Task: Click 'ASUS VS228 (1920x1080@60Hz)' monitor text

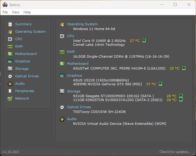Action: tap(101, 80)
